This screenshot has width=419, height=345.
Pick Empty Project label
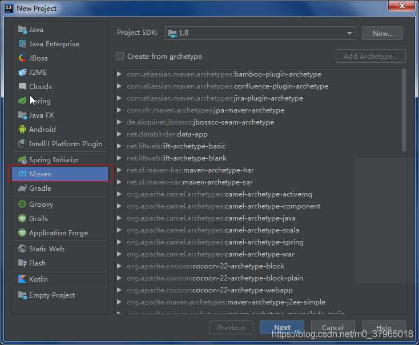point(52,295)
